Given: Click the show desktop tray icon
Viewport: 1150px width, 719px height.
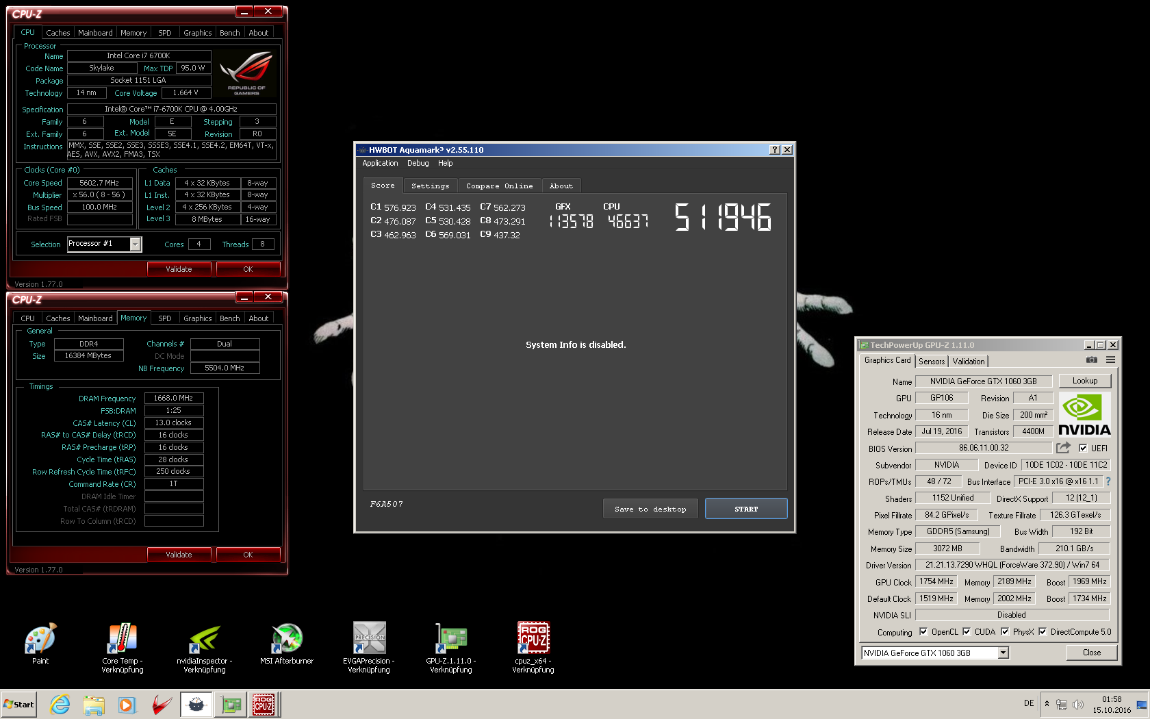Looking at the screenshot, I should pos(1142,704).
